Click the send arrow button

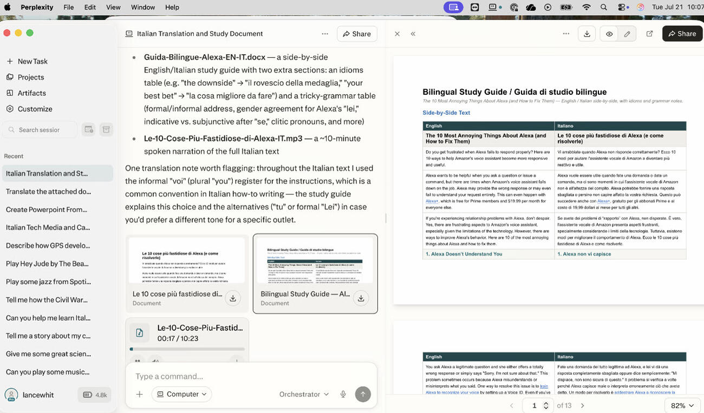tap(363, 394)
